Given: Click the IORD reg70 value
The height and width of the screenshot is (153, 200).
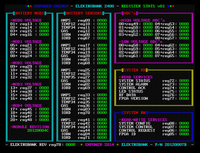Looking at the screenshot, I should pos(102,113).
